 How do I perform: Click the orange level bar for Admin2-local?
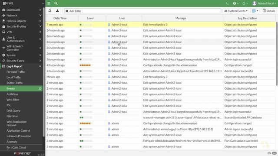click(86, 65)
